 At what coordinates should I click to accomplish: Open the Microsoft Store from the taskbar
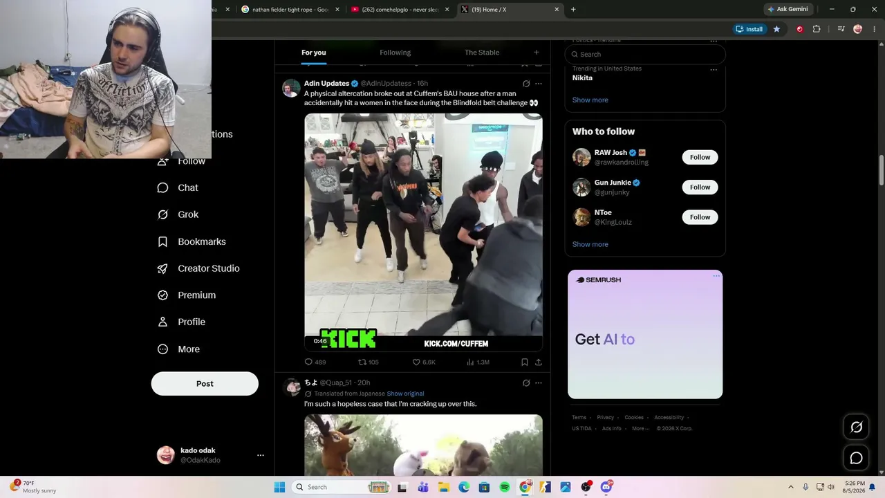[484, 487]
